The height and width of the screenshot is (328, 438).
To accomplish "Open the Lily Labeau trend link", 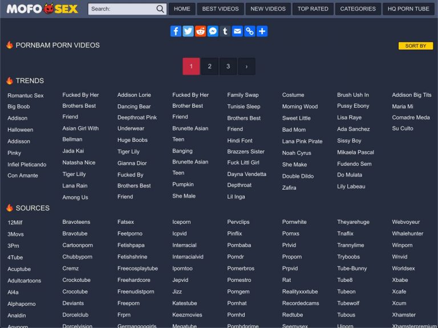I will (351, 186).
